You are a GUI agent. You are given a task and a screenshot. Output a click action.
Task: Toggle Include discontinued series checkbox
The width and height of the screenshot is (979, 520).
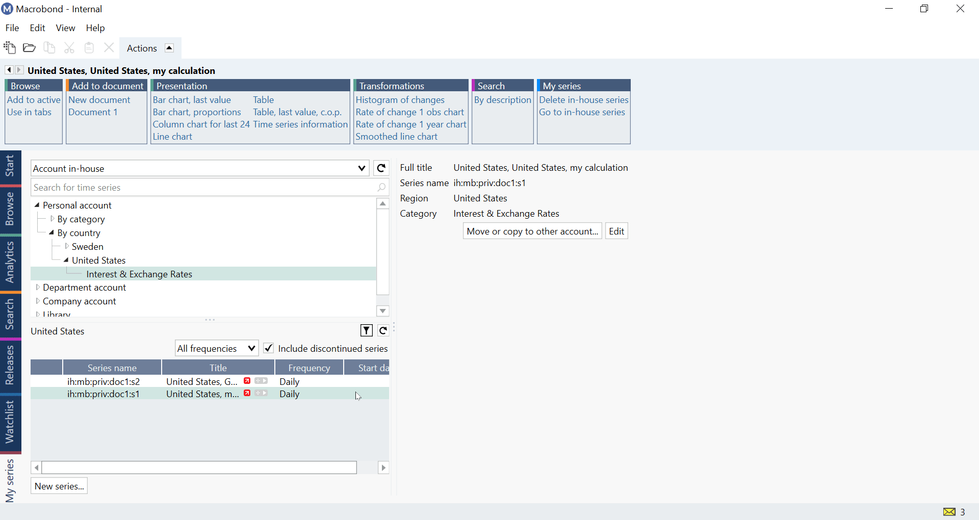coord(269,349)
